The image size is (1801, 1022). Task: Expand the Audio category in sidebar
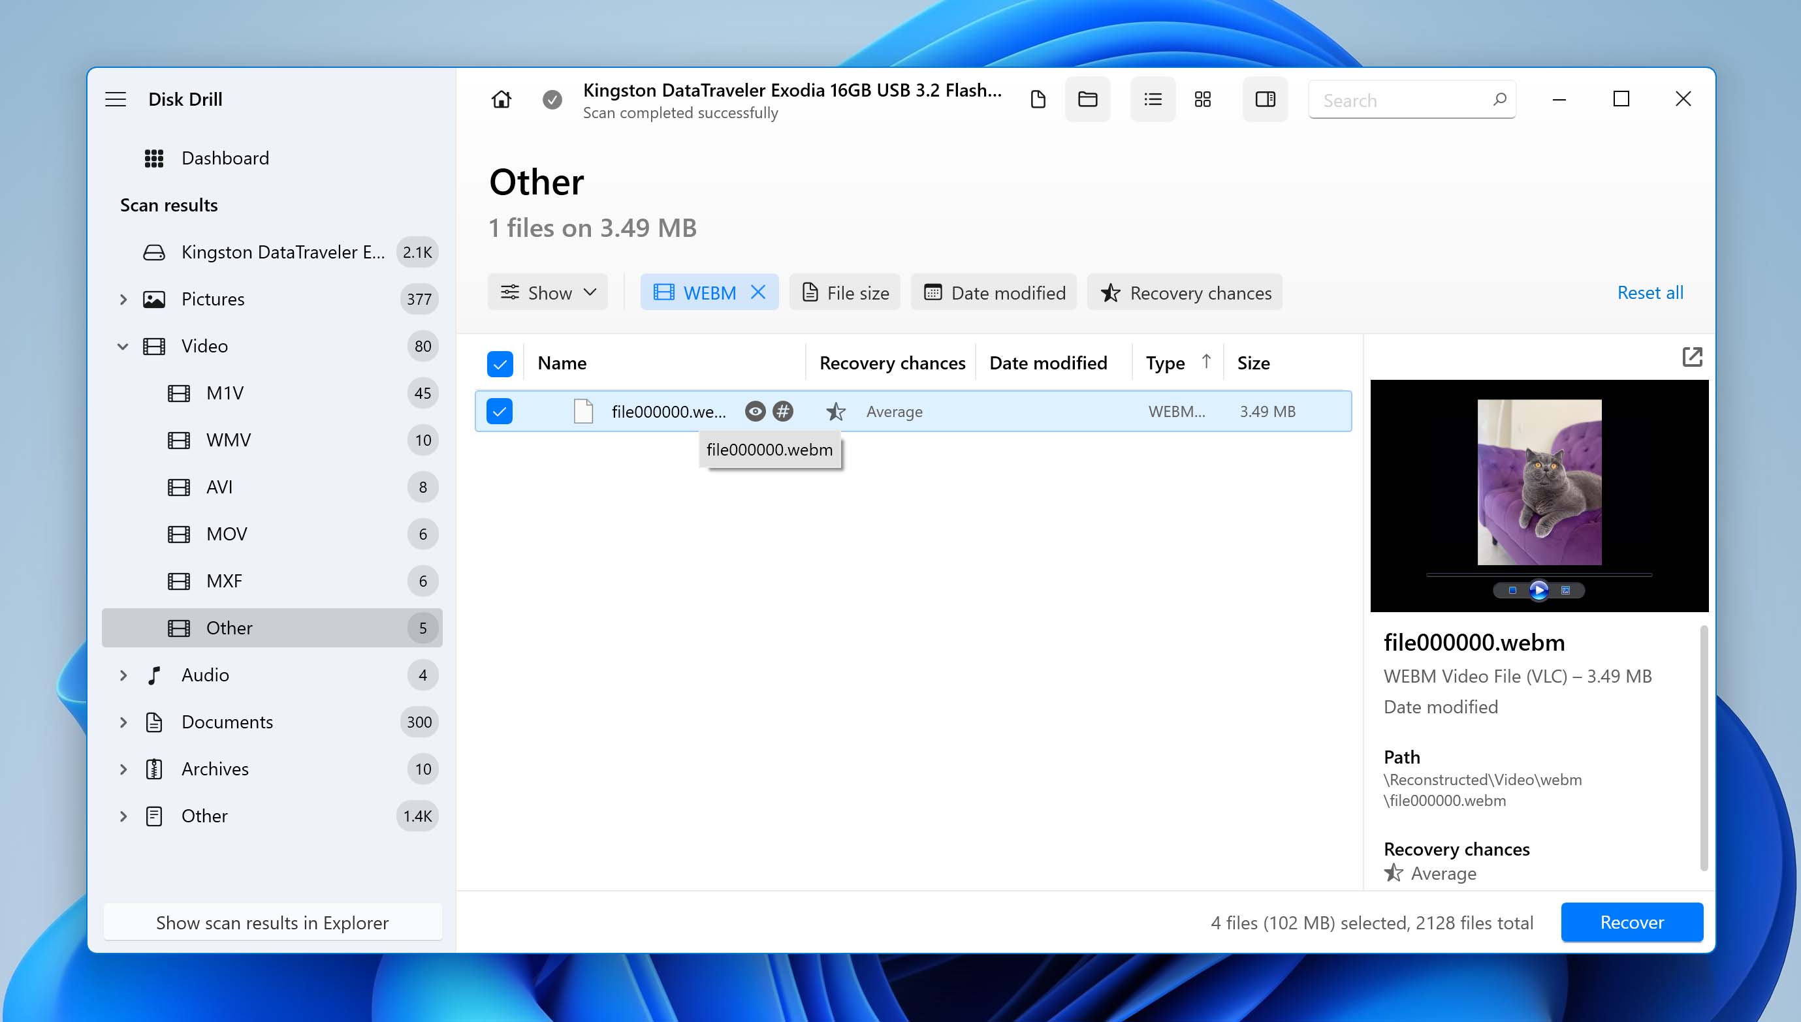click(123, 675)
